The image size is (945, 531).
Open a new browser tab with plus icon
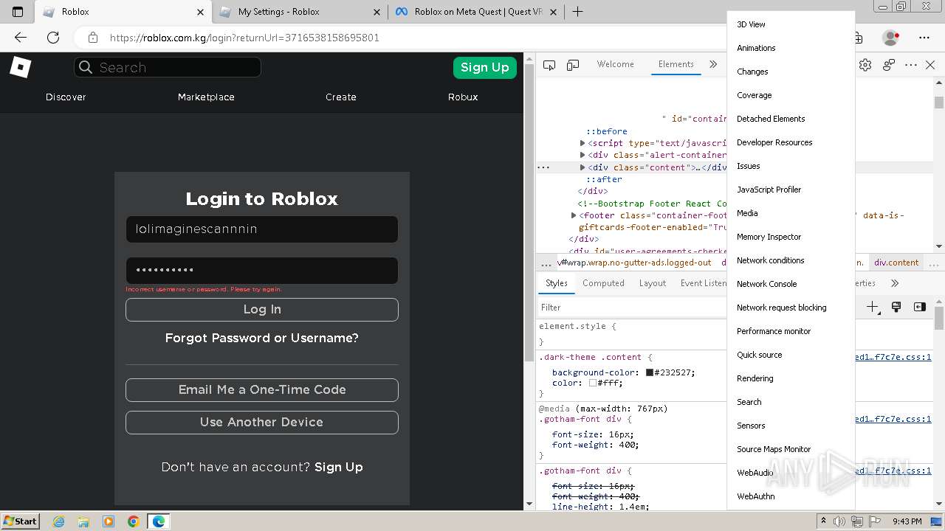pyautogui.click(x=578, y=12)
